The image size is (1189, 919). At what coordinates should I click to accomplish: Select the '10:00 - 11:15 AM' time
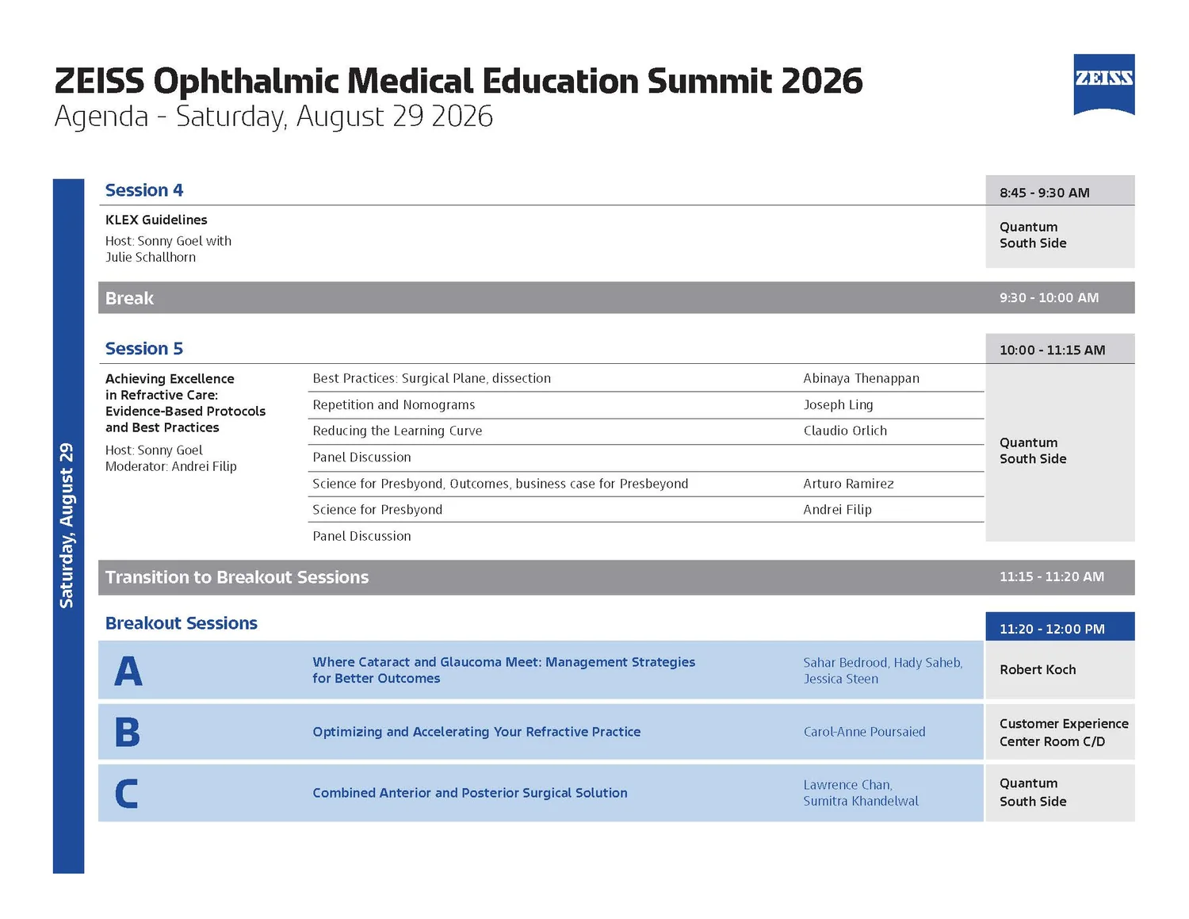click(1052, 350)
